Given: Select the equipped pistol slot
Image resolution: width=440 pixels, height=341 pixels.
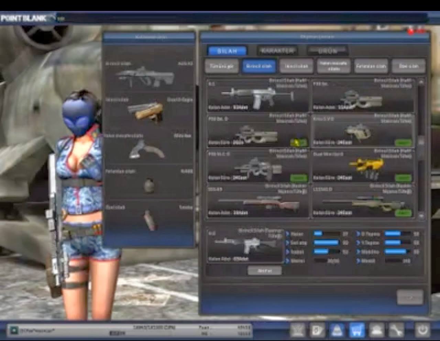Looking at the screenshot, I should pyautogui.click(x=149, y=111).
